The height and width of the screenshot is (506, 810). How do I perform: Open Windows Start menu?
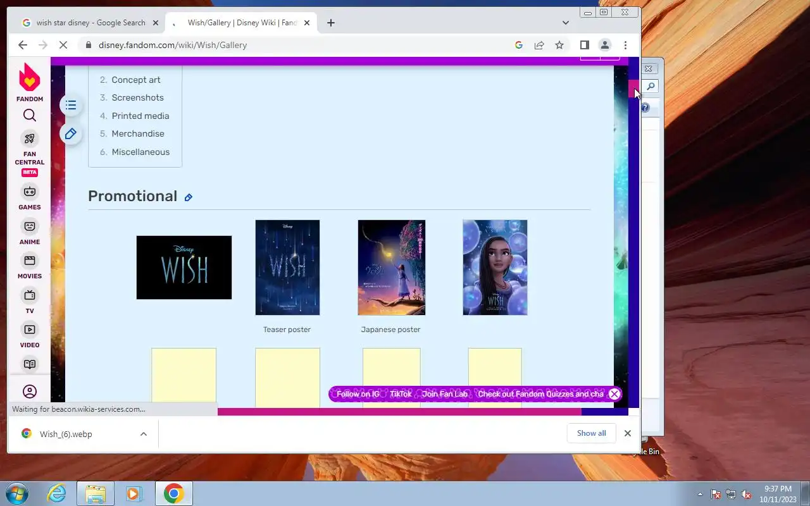pyautogui.click(x=16, y=493)
